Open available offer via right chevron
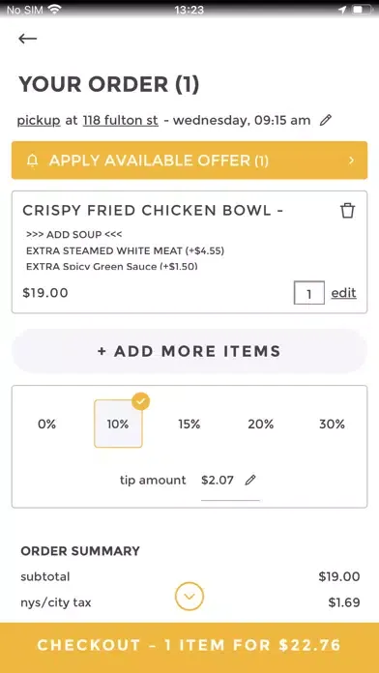 [352, 161]
